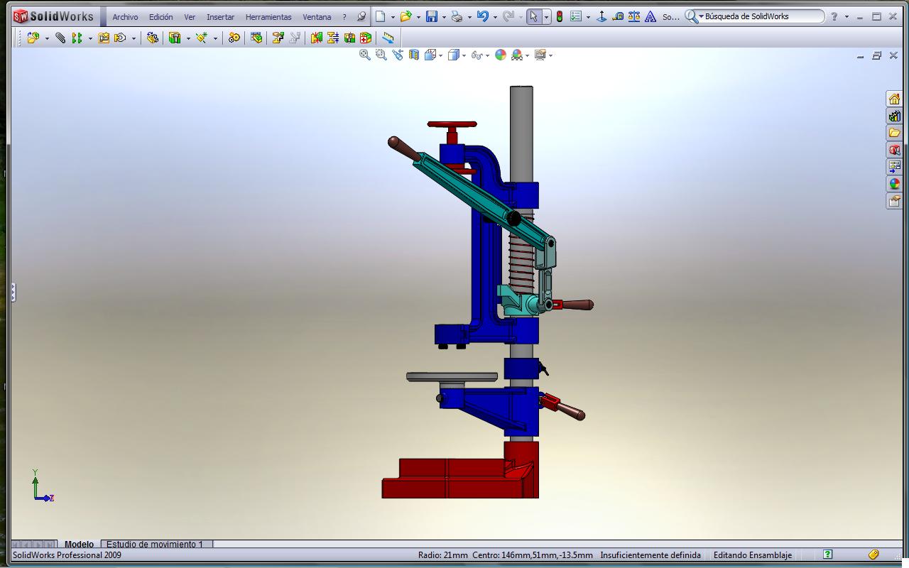Switch to the Modelo tab

(x=79, y=545)
